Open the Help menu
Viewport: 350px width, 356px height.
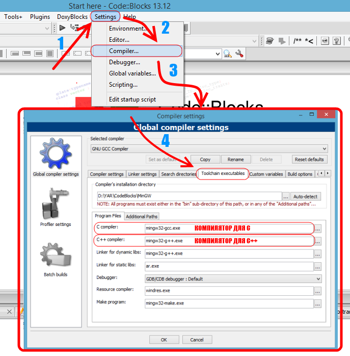click(129, 16)
